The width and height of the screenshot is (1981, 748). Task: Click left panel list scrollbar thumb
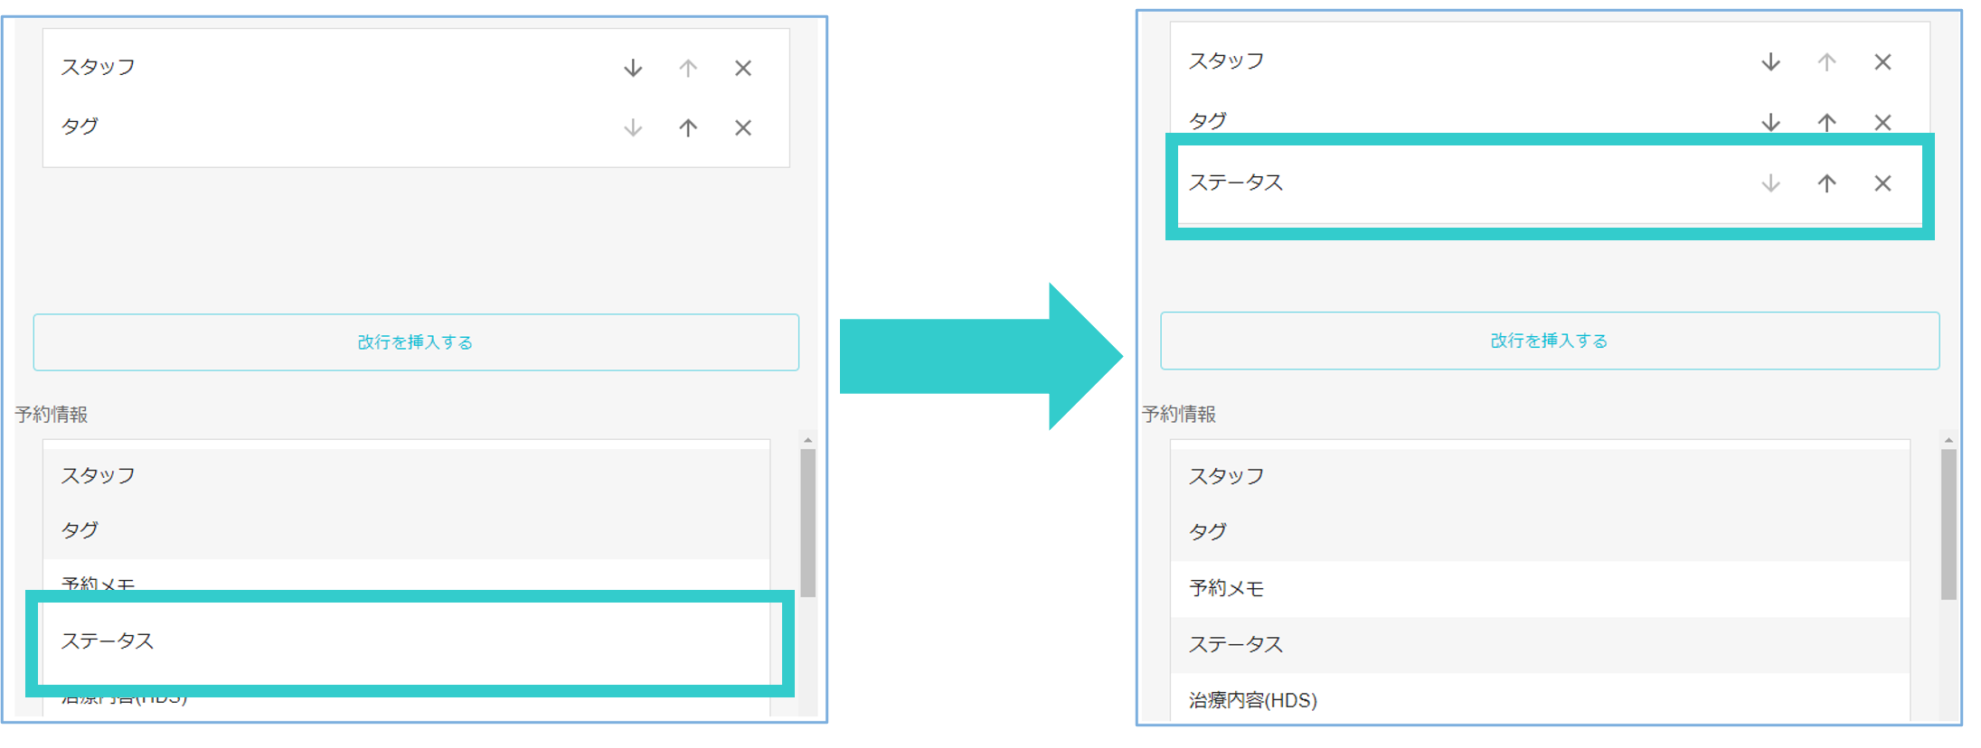click(x=807, y=522)
